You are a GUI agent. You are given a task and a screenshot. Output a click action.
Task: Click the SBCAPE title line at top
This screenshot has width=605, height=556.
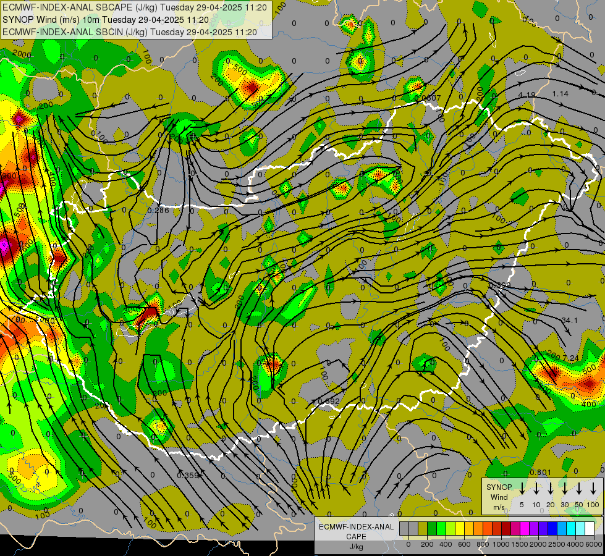pyautogui.click(x=135, y=7)
